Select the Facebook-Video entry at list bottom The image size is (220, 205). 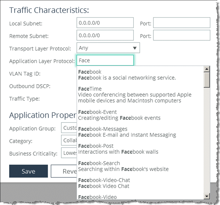140,197
